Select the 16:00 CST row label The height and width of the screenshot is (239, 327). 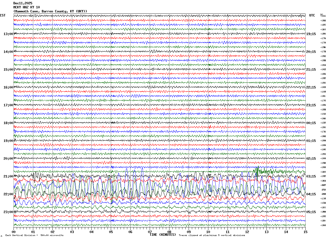8,87
